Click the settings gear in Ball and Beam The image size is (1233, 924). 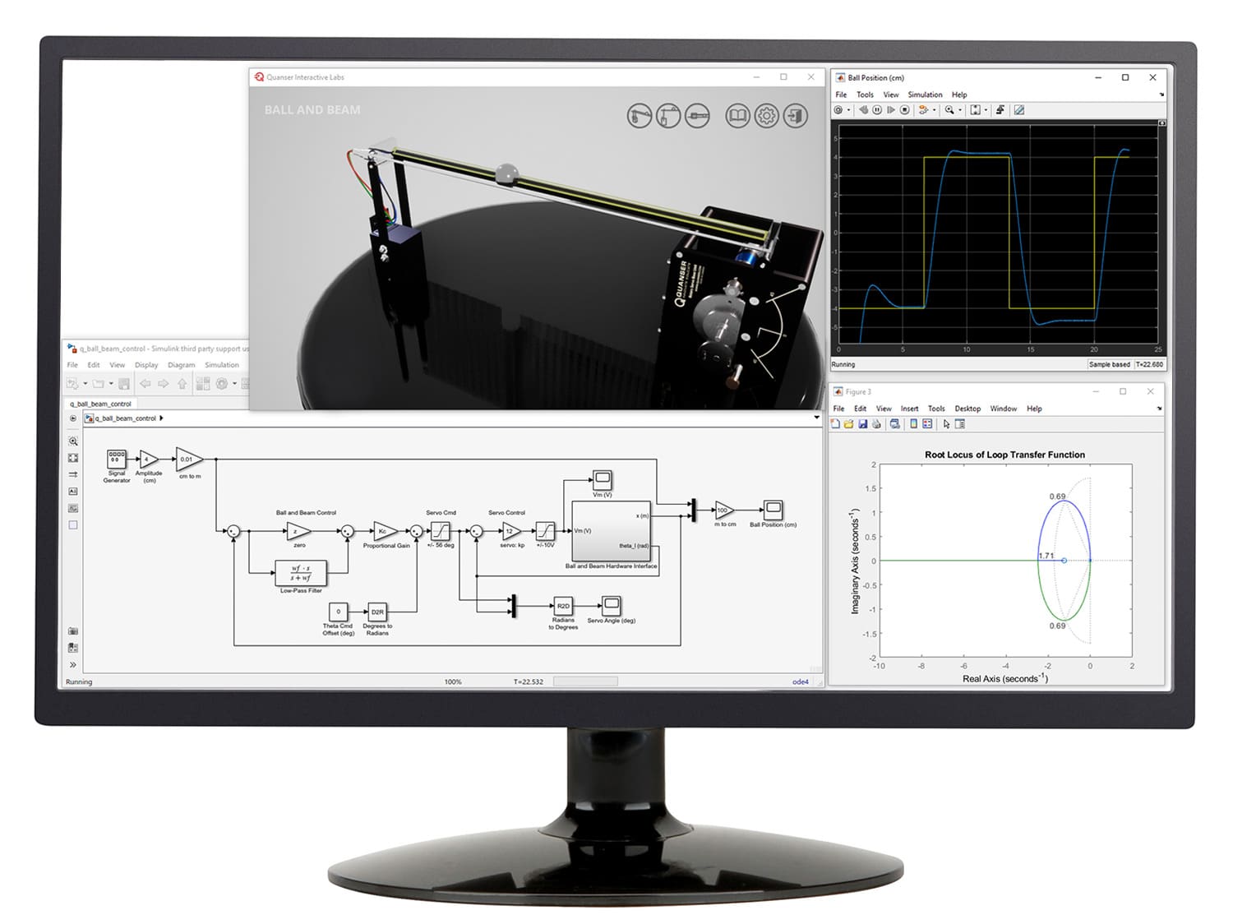pyautogui.click(x=766, y=116)
